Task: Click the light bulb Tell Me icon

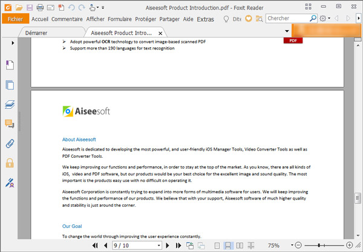Action: (x=226, y=19)
